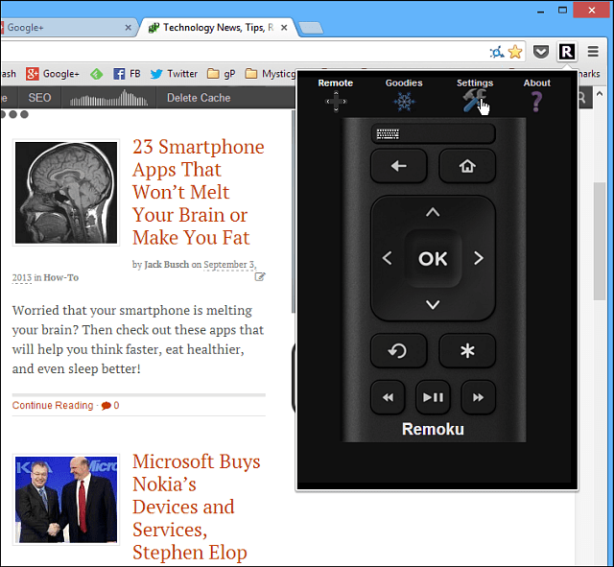Click the Left arrow on remote d-pad

tap(387, 258)
